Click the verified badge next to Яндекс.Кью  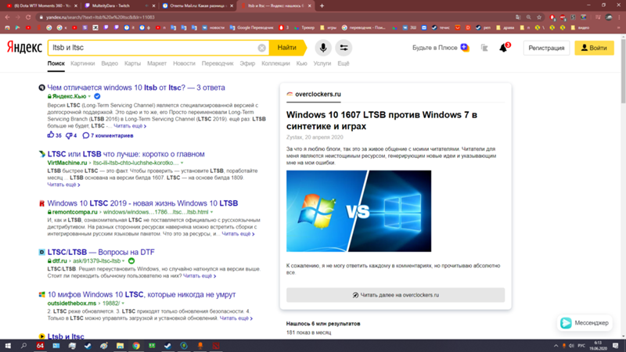(97, 96)
